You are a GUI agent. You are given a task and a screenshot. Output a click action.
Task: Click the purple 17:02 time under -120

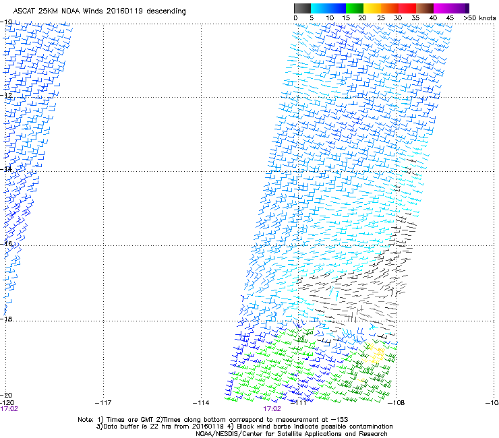click(9, 409)
